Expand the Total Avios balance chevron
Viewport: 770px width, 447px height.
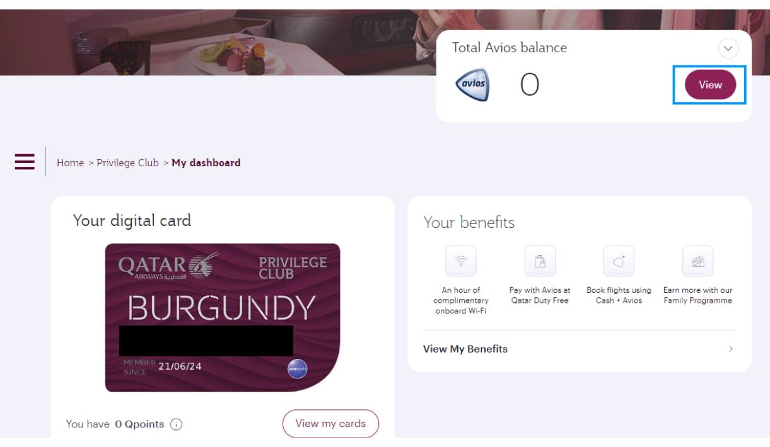click(x=728, y=48)
